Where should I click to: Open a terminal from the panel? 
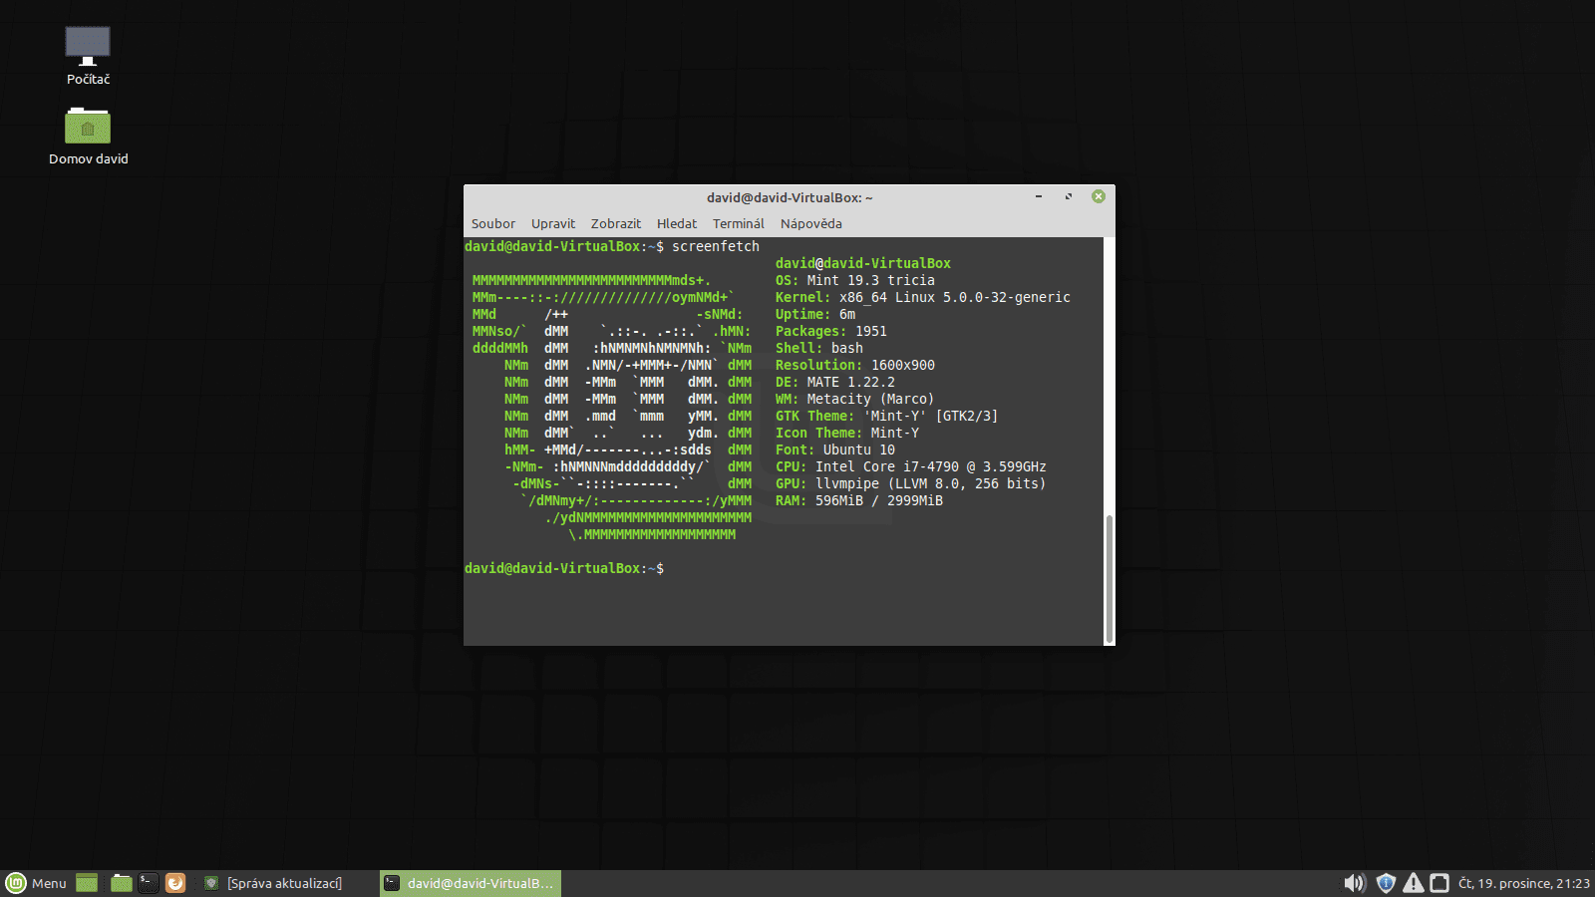[x=148, y=883]
